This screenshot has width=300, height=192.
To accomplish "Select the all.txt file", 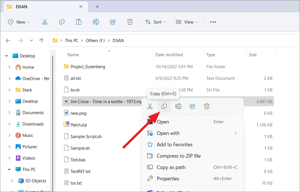I will 76,78.
